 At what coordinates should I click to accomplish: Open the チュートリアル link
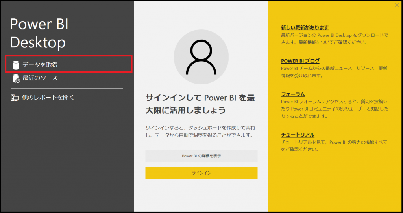(298, 135)
